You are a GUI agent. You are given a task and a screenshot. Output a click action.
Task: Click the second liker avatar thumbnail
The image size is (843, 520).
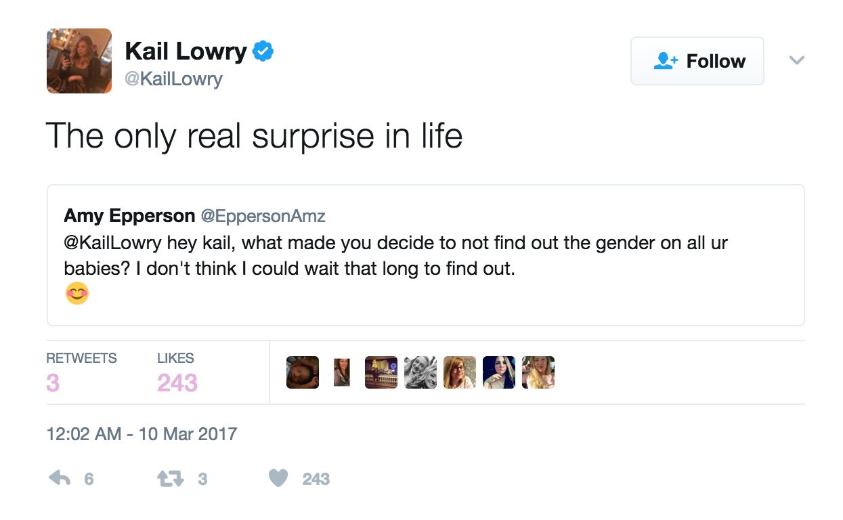point(342,372)
